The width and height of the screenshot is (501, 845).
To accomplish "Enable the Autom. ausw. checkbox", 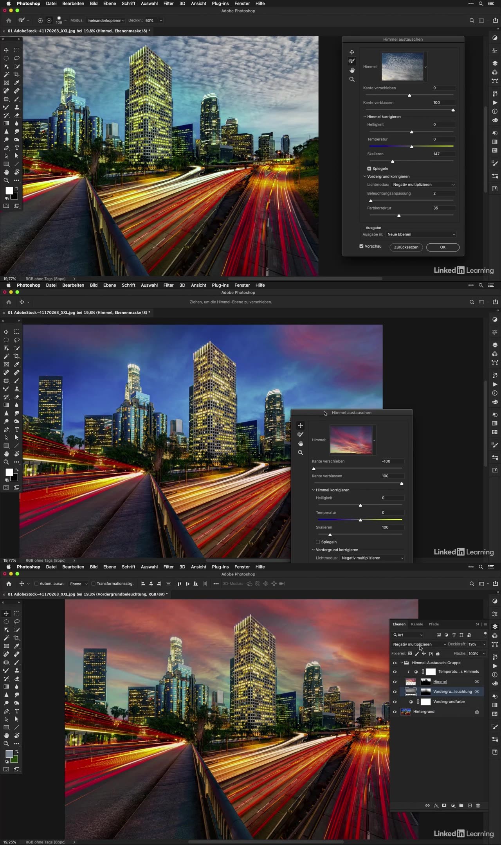I will [36, 584].
